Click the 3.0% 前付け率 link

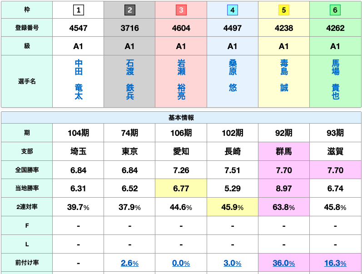pyautogui.click(x=233, y=263)
